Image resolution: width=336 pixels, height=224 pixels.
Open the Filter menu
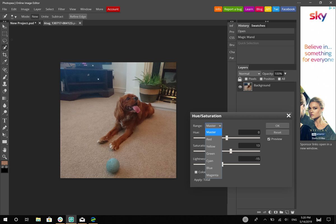pyautogui.click(x=61, y=9)
